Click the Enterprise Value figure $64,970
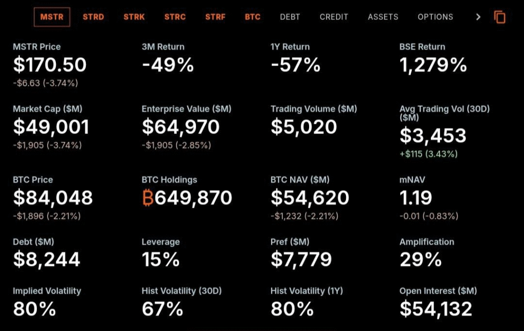The image size is (524, 331). pos(181,127)
